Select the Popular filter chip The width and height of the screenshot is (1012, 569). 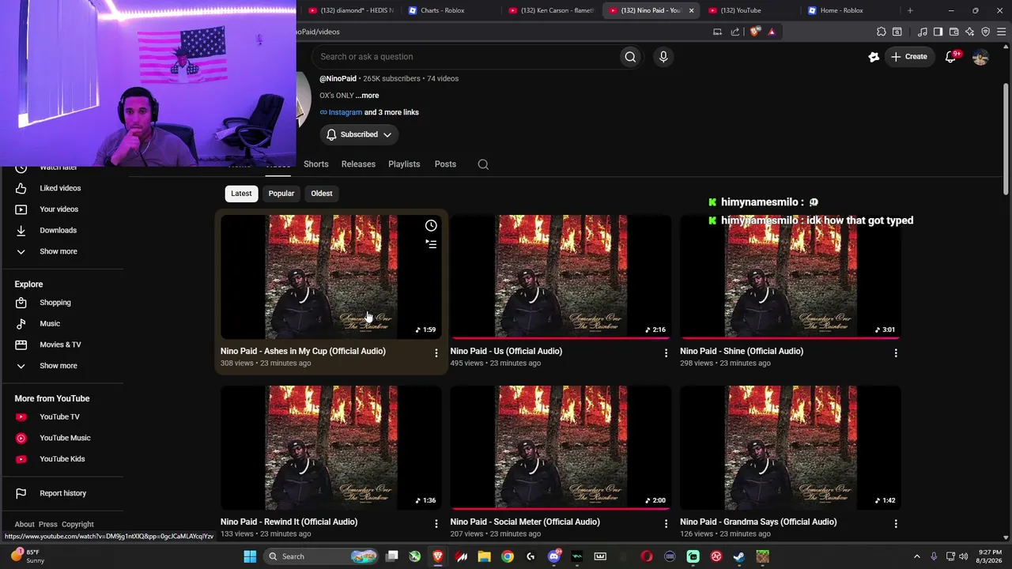[281, 194]
